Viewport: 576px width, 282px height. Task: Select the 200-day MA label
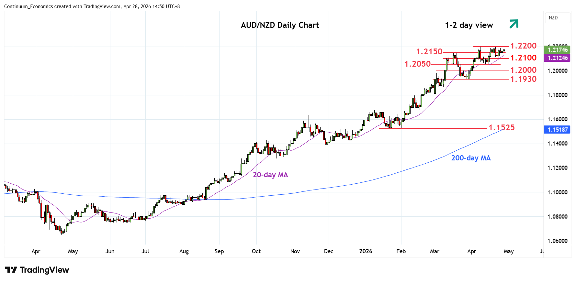point(471,158)
